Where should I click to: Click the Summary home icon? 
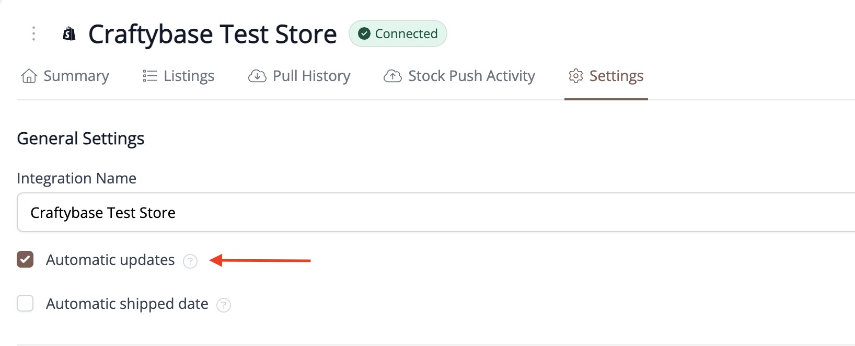(x=29, y=76)
